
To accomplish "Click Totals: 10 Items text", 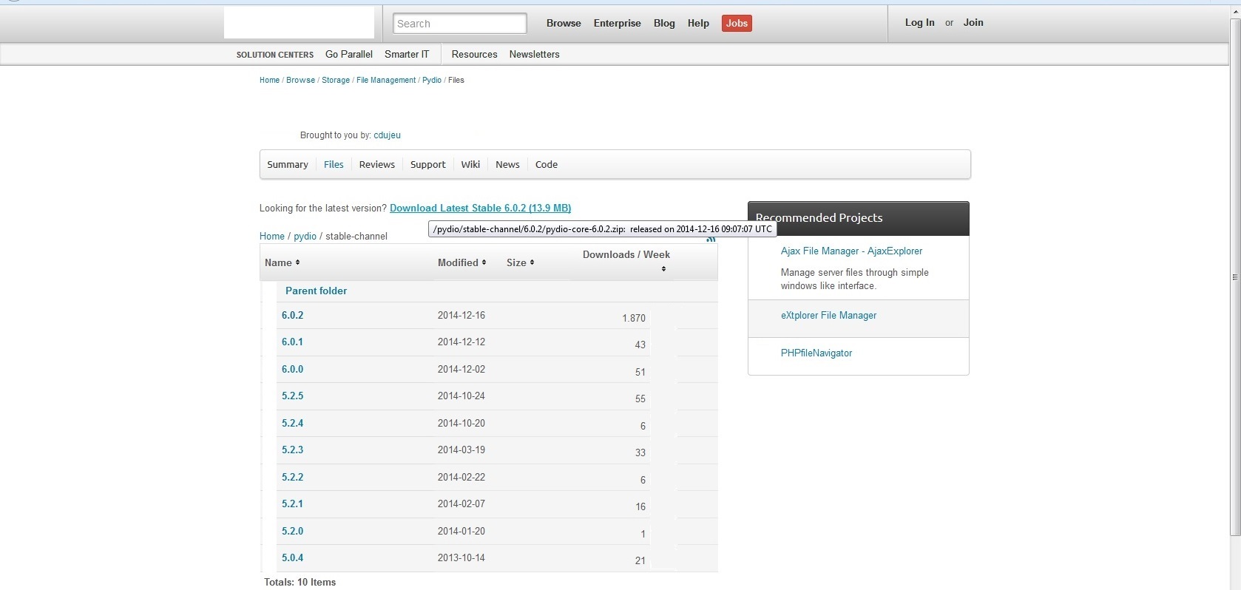I will 300,583.
